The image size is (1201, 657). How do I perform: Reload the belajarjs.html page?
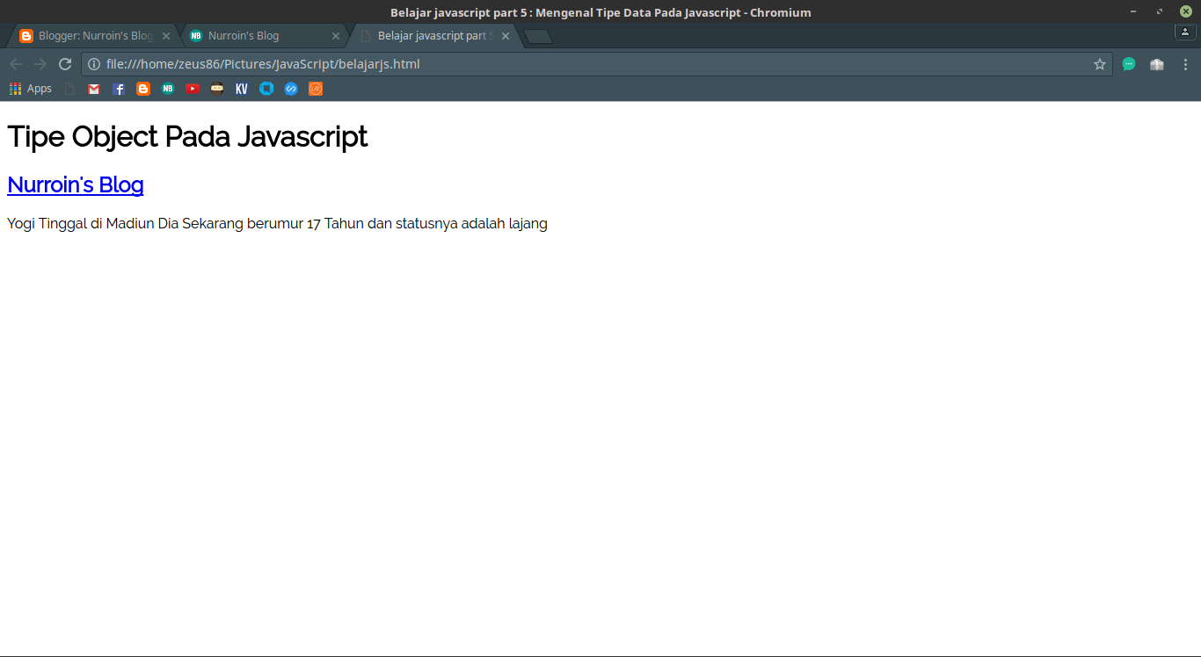pyautogui.click(x=64, y=64)
